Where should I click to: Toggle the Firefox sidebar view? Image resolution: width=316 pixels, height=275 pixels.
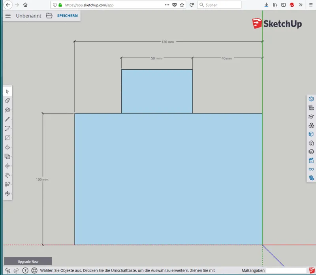(x=283, y=5)
